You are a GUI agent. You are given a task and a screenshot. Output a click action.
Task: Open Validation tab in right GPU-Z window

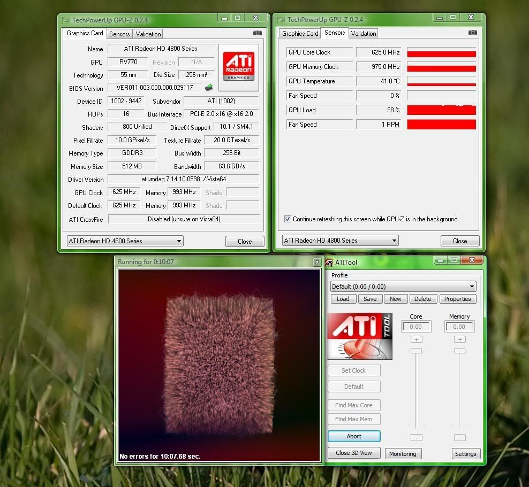(x=364, y=33)
